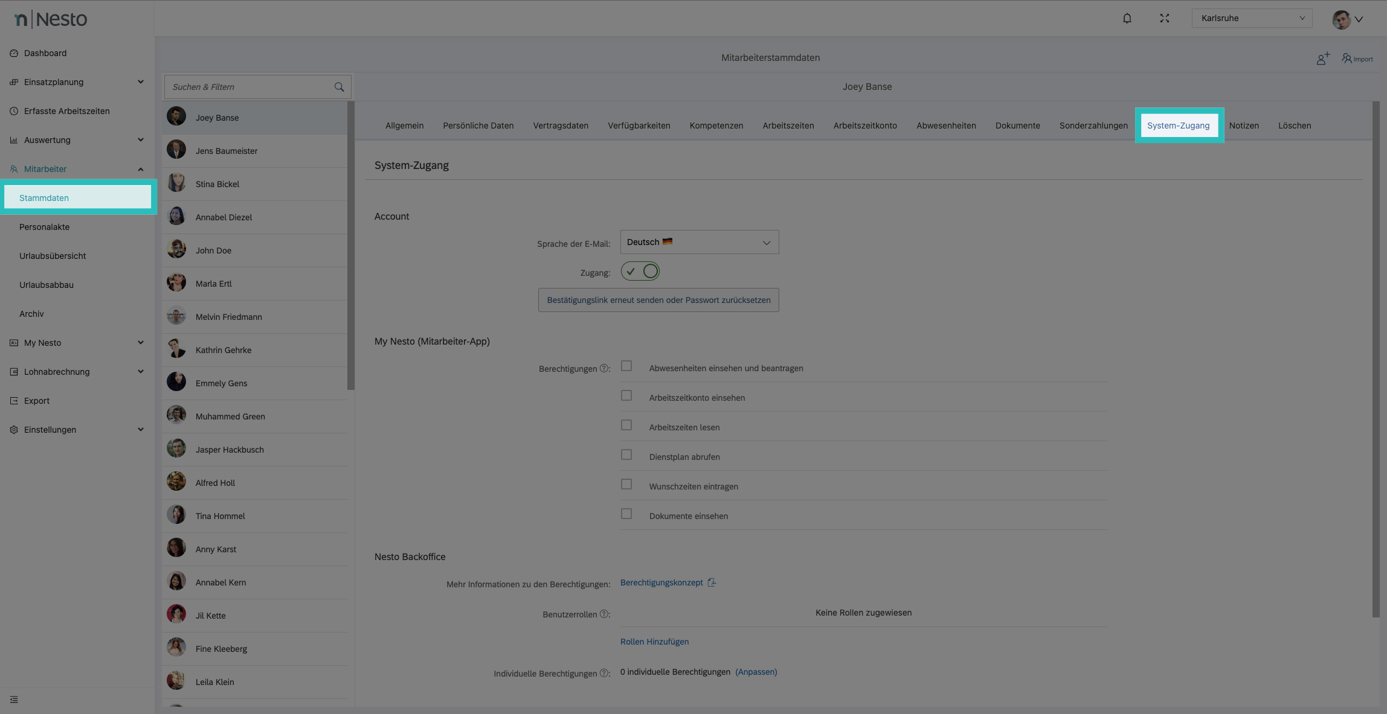Click the notification bell icon
1387x714 pixels.
(1127, 18)
